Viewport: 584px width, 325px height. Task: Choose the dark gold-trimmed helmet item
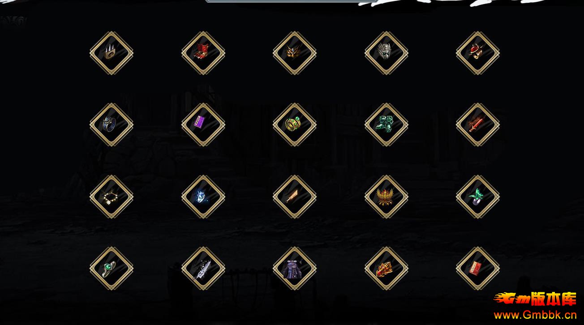point(295,53)
